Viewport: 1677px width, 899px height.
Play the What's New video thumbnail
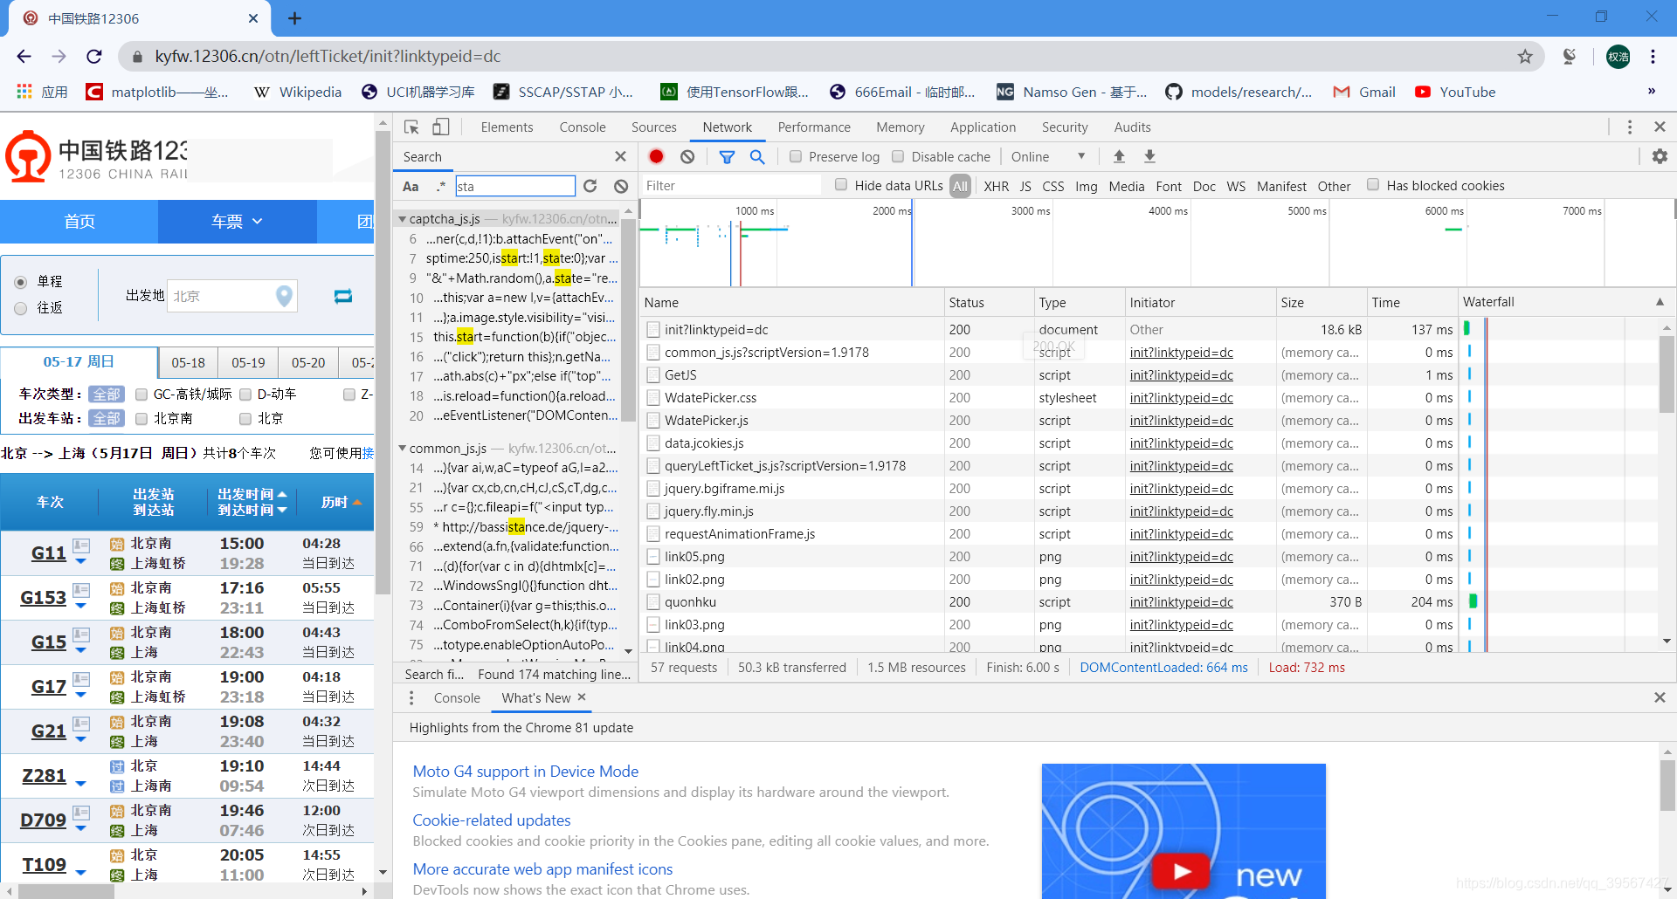click(1183, 871)
